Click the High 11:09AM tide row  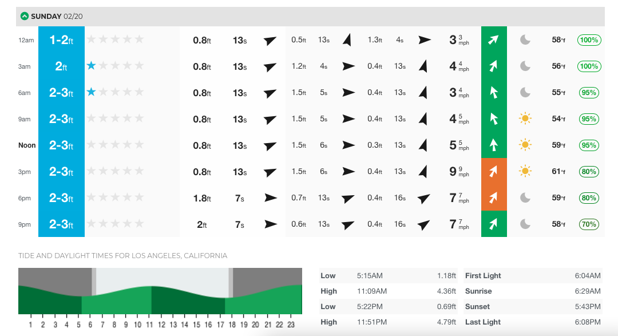coord(388,291)
